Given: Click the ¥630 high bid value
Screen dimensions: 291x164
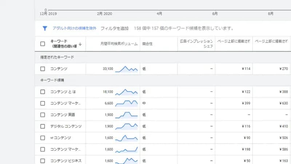Looking at the screenshot, I should point(284,104).
